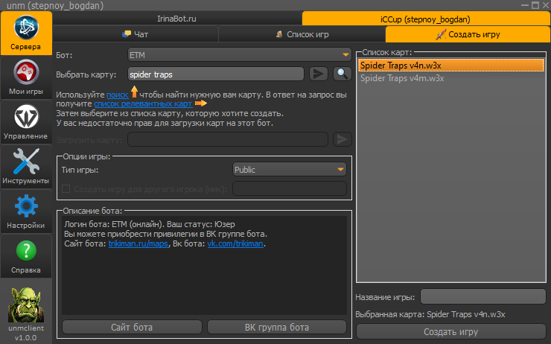Open the Управление sidebar section

pos(26,122)
